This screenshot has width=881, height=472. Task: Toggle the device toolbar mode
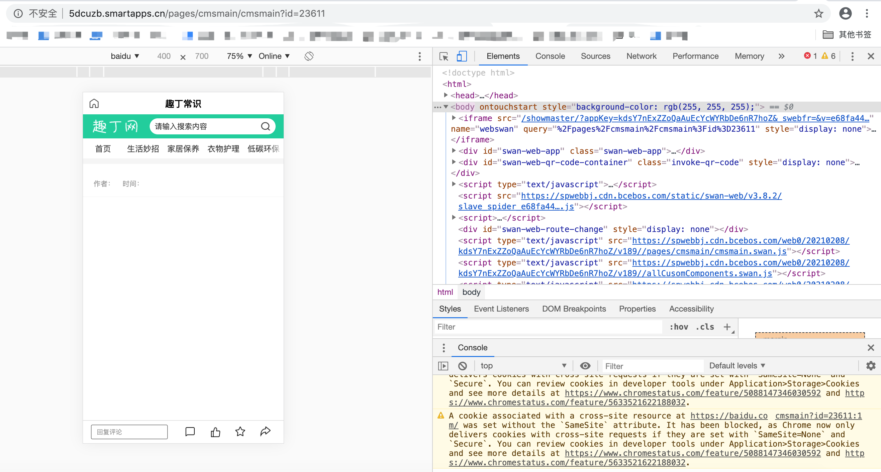(x=461, y=56)
